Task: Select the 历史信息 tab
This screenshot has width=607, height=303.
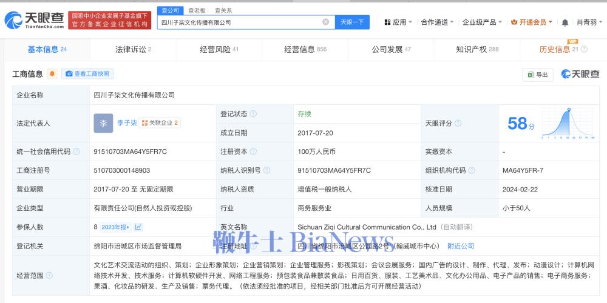Action: tap(563, 50)
